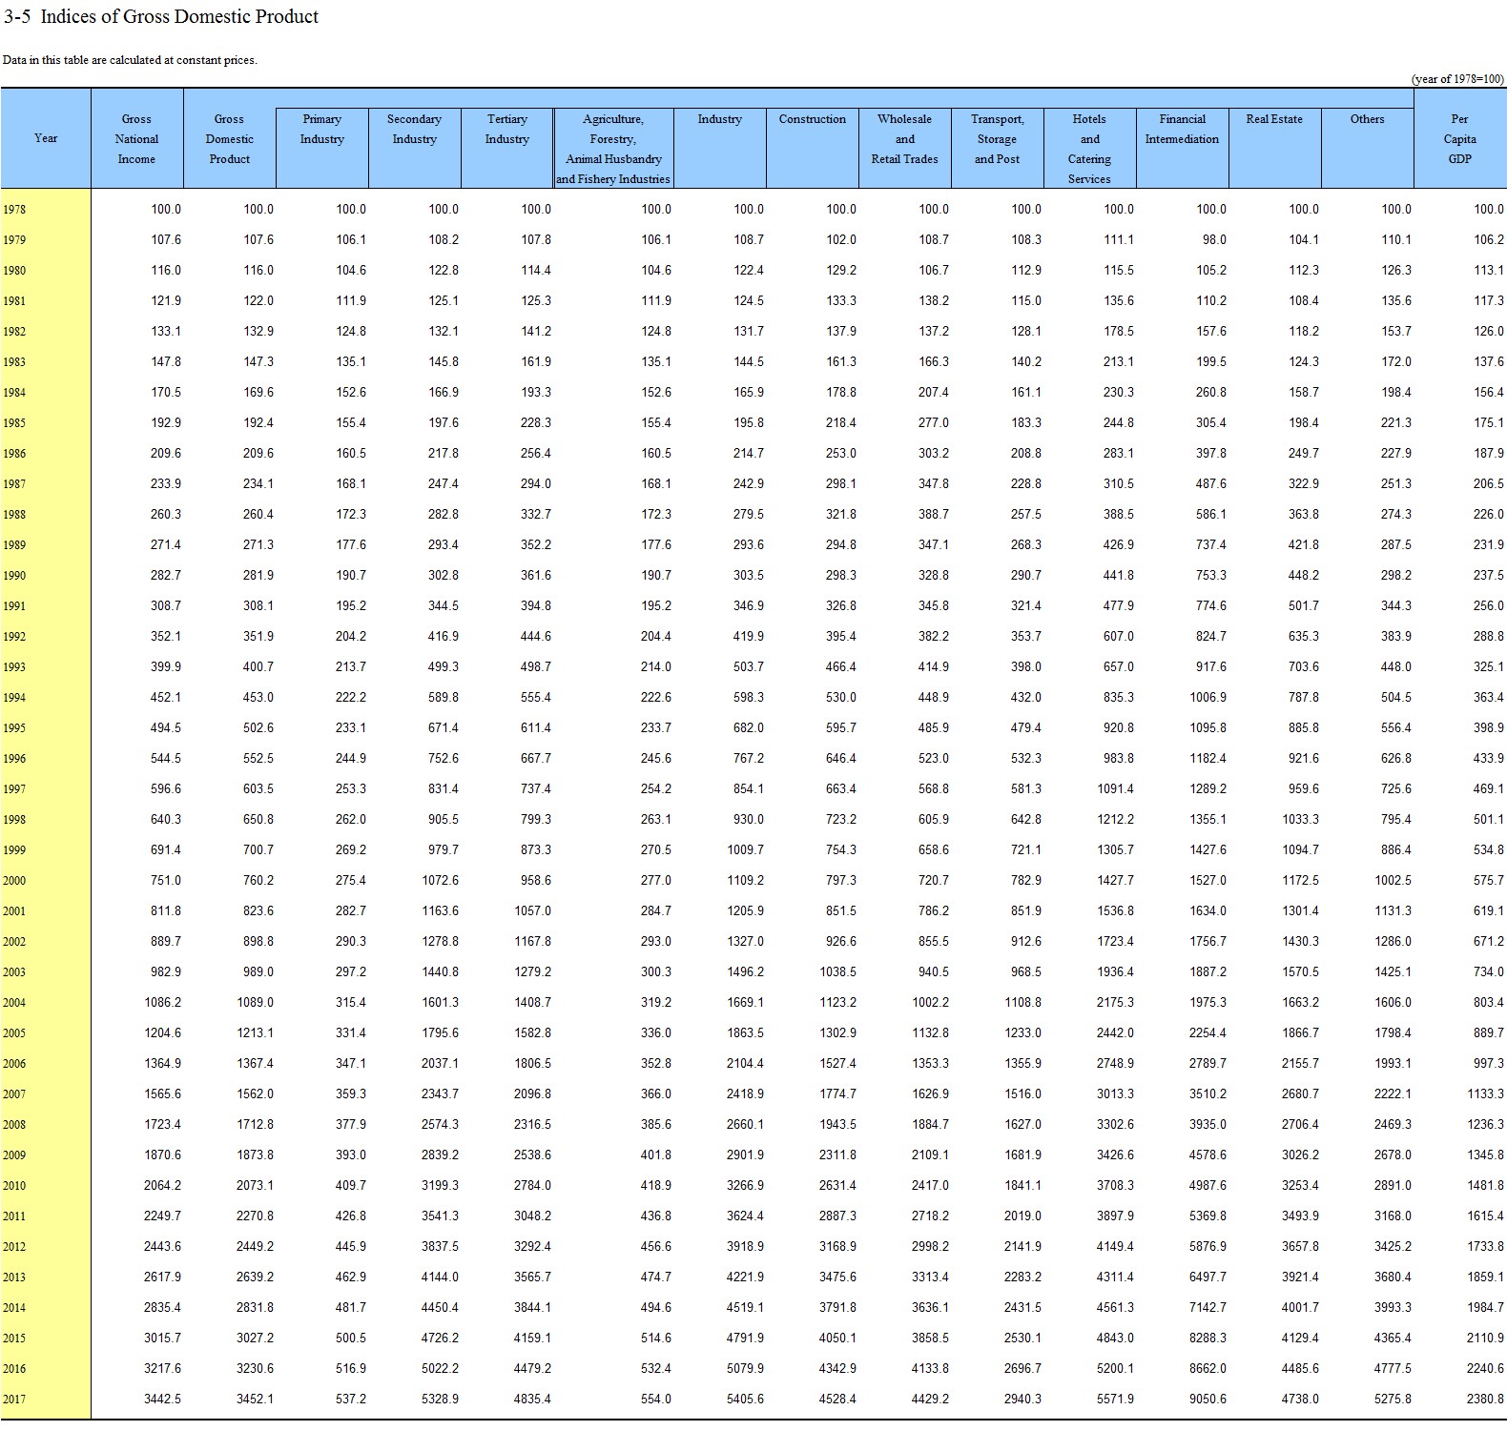Click the 2004 Wholesale and Retail value 1002.2

(930, 1002)
